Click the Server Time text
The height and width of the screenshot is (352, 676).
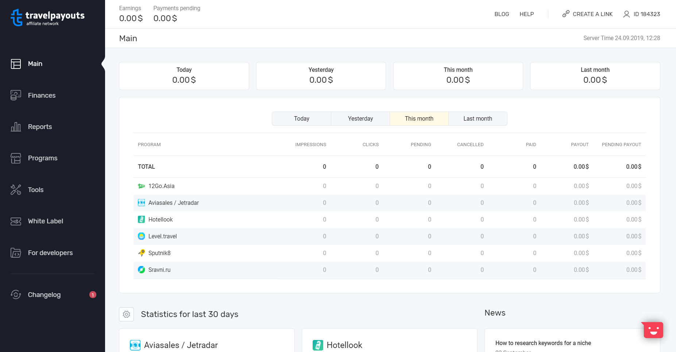coord(622,38)
